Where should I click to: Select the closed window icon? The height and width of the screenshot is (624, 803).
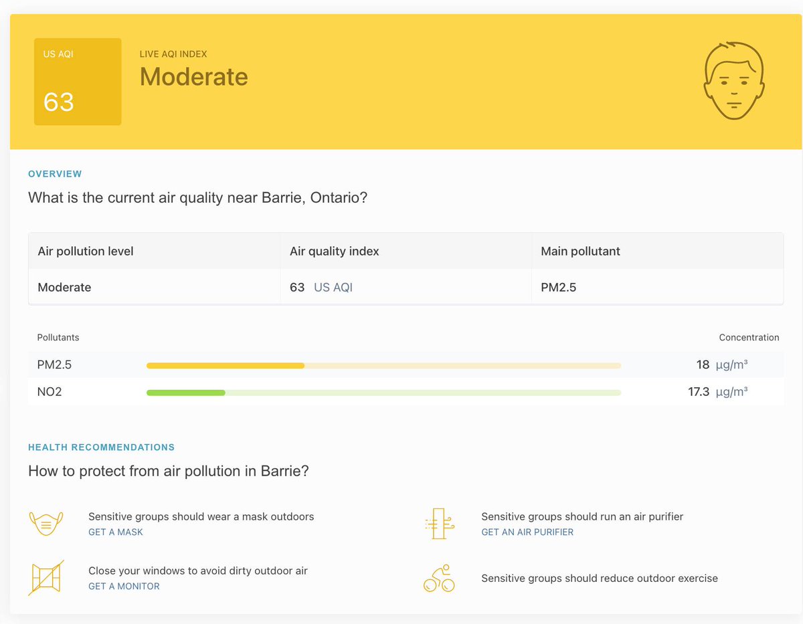(x=46, y=577)
